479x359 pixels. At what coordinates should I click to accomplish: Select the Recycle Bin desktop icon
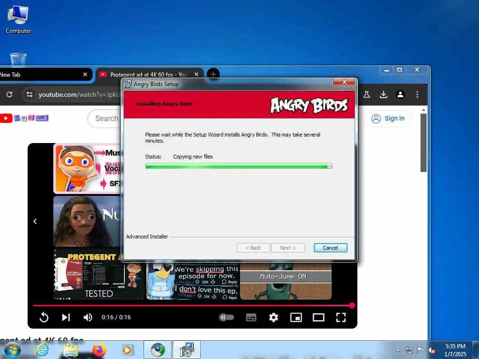18,59
